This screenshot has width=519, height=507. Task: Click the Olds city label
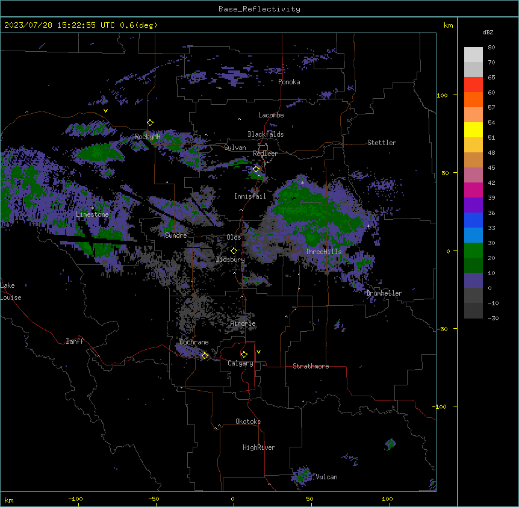click(x=234, y=237)
